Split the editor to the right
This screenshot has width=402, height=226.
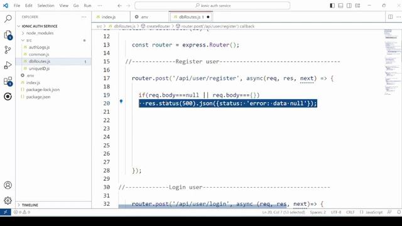pos(390,17)
